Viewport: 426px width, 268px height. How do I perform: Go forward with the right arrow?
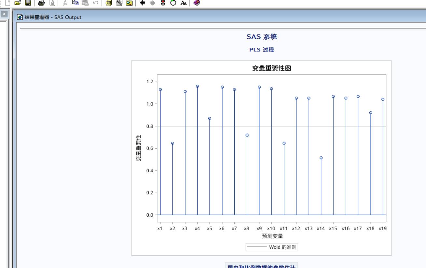click(x=153, y=3)
